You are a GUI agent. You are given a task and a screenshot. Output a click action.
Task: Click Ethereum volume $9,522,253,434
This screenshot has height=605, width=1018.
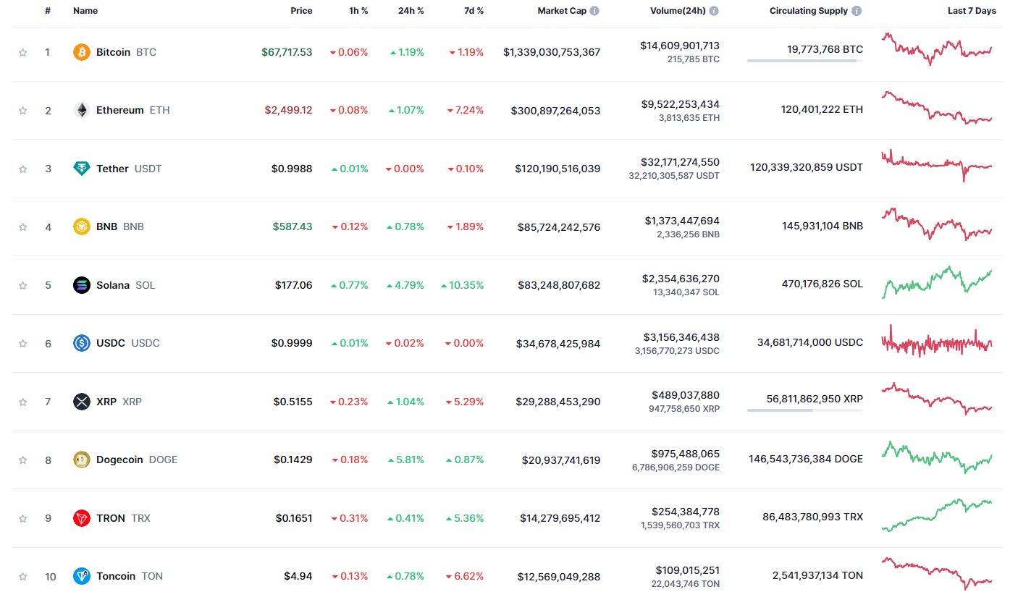(x=680, y=104)
